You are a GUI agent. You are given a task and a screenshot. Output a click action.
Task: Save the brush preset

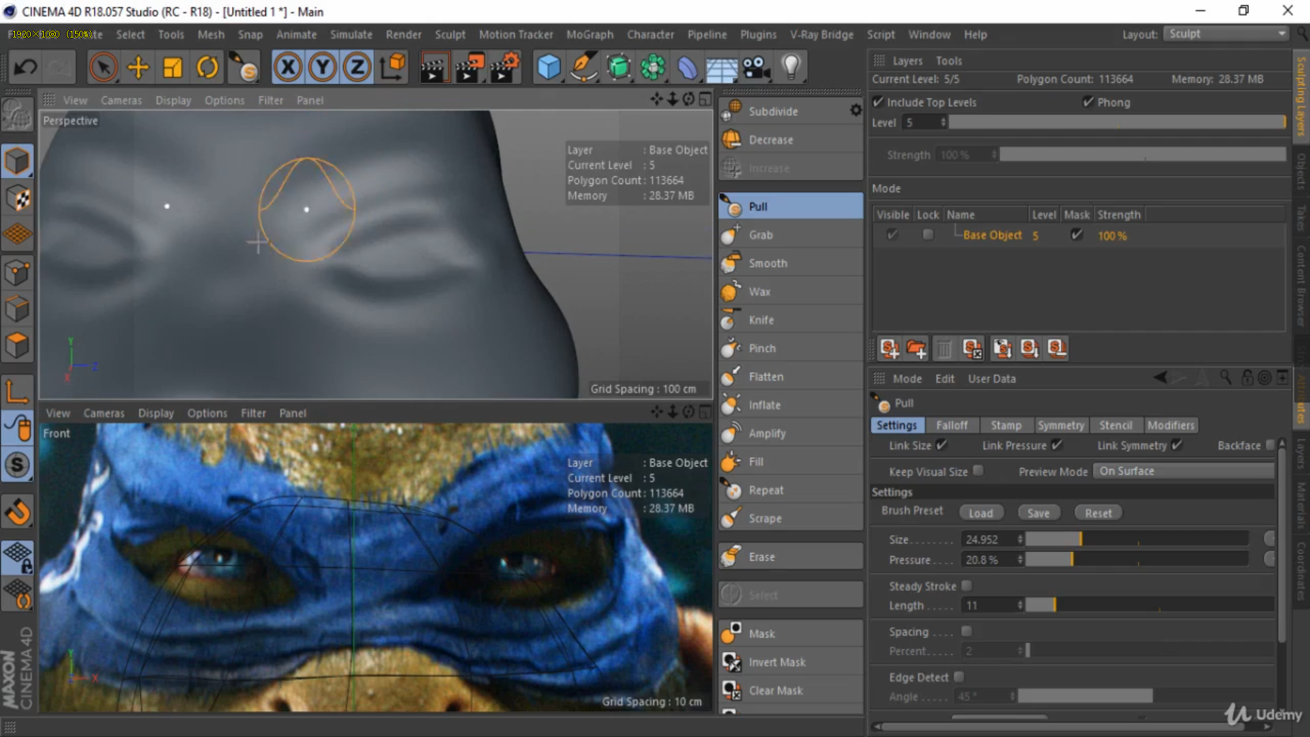(1038, 513)
